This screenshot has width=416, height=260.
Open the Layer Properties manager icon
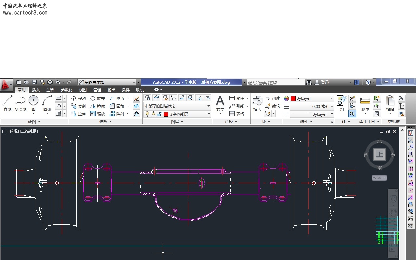tap(147, 98)
